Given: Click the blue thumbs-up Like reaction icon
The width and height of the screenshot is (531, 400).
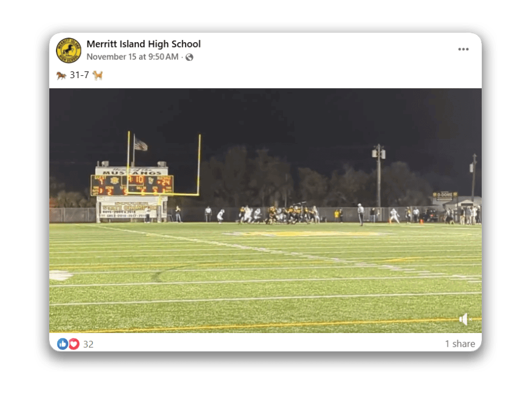Looking at the screenshot, I should [x=63, y=343].
